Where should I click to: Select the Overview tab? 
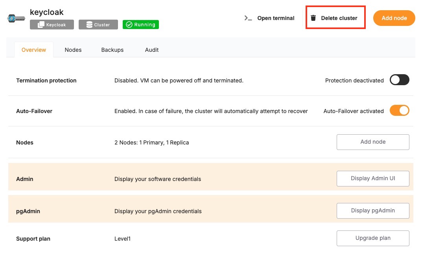[34, 50]
